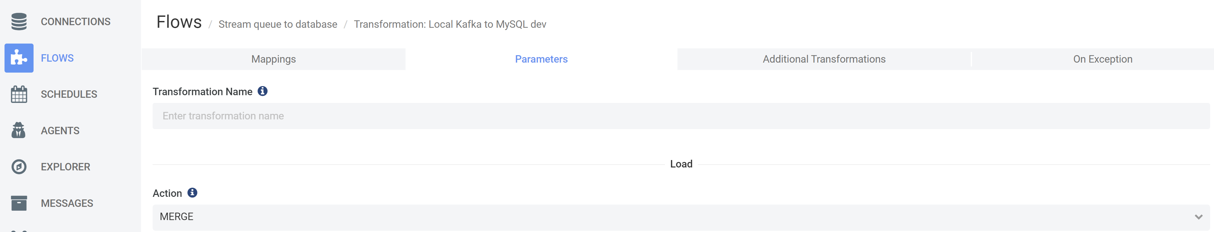Open the Additional Transformations tab
This screenshot has height=232, width=1214.
tap(824, 59)
